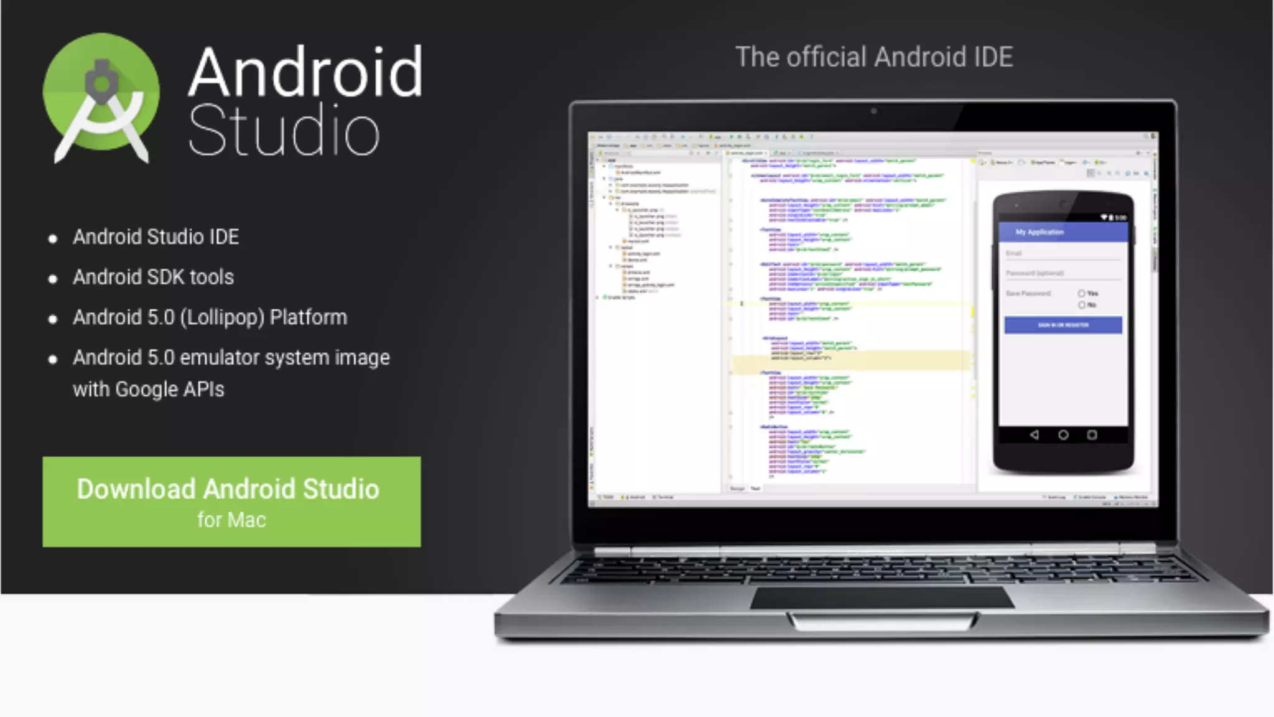Tap the Home circle on phone preview
Viewport: 1274px width, 717px height.
[x=1063, y=434]
